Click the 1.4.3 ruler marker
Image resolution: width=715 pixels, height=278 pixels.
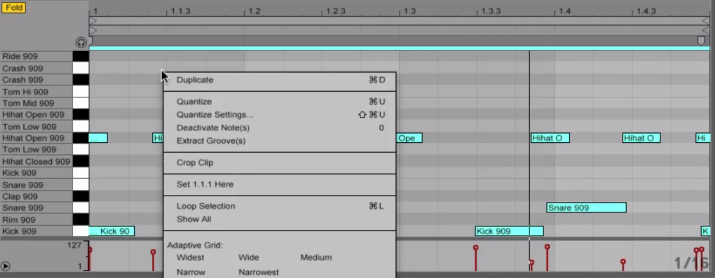coord(646,11)
